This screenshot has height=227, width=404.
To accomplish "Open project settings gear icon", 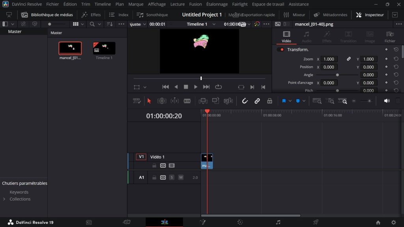I will [x=393, y=222].
